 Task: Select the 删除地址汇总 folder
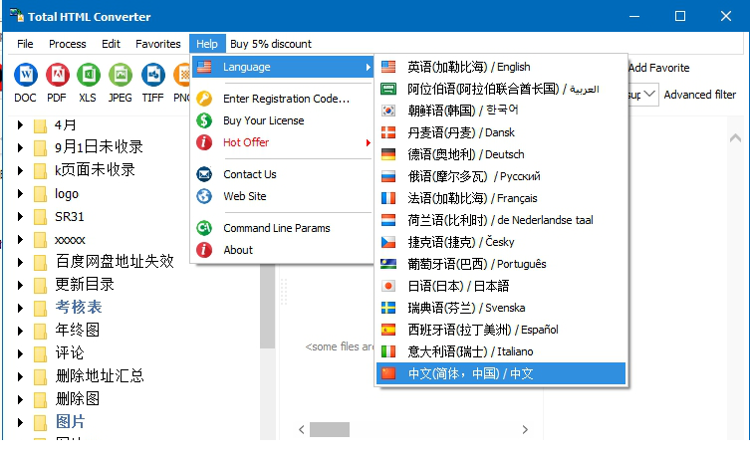[100, 375]
